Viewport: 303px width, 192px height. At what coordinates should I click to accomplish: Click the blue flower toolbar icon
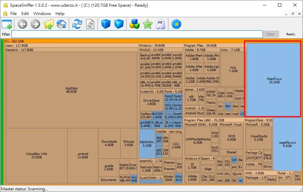[176, 24]
